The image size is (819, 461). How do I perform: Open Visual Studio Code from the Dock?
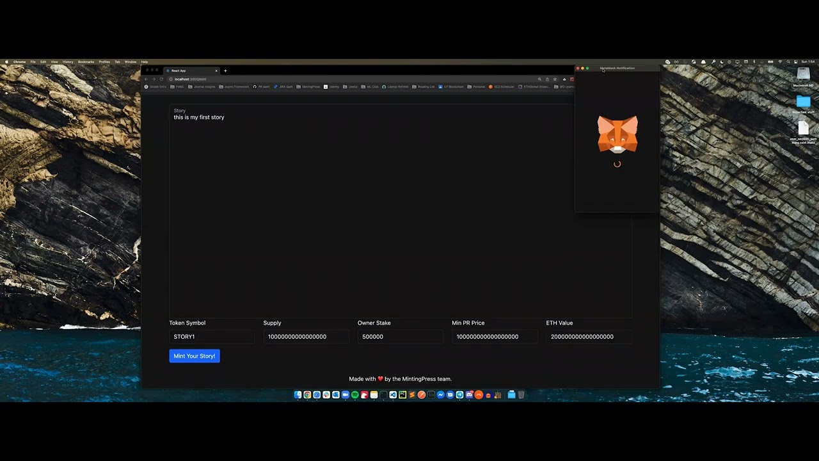393,395
